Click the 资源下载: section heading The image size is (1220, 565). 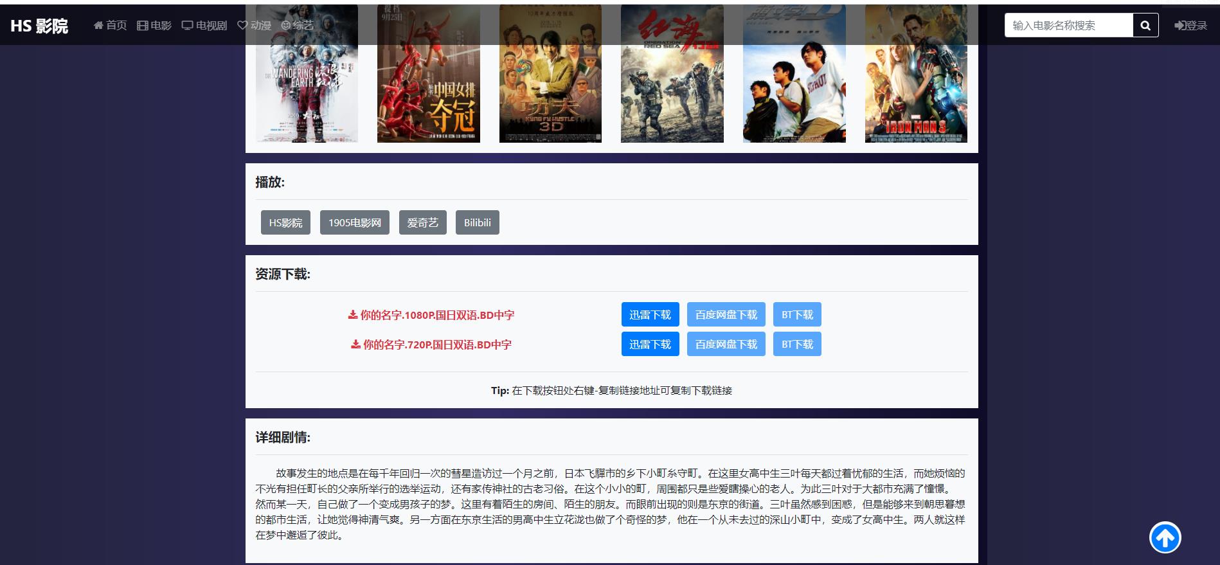point(283,274)
